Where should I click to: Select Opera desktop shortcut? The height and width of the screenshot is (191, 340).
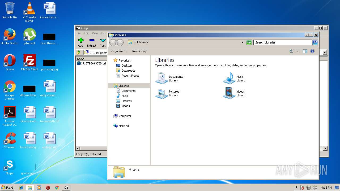[10, 63]
